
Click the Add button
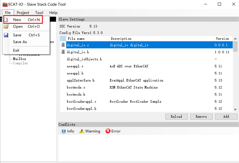point(226,117)
